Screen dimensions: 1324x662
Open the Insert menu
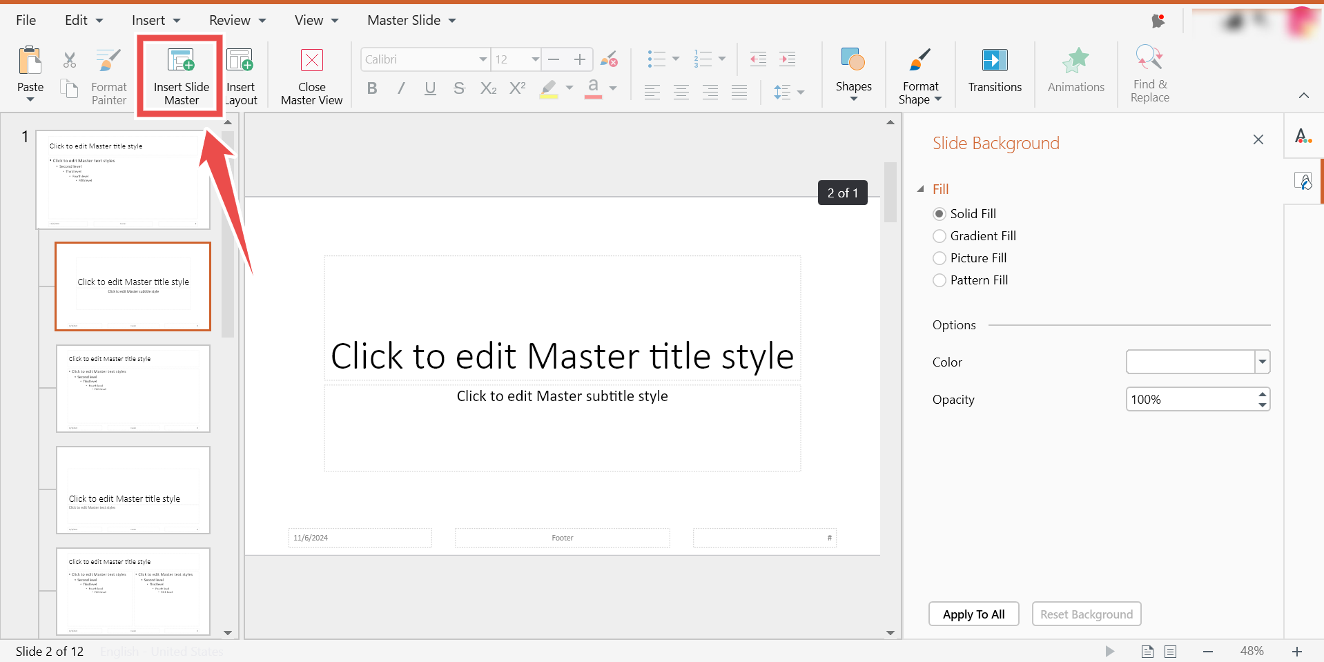(x=156, y=20)
